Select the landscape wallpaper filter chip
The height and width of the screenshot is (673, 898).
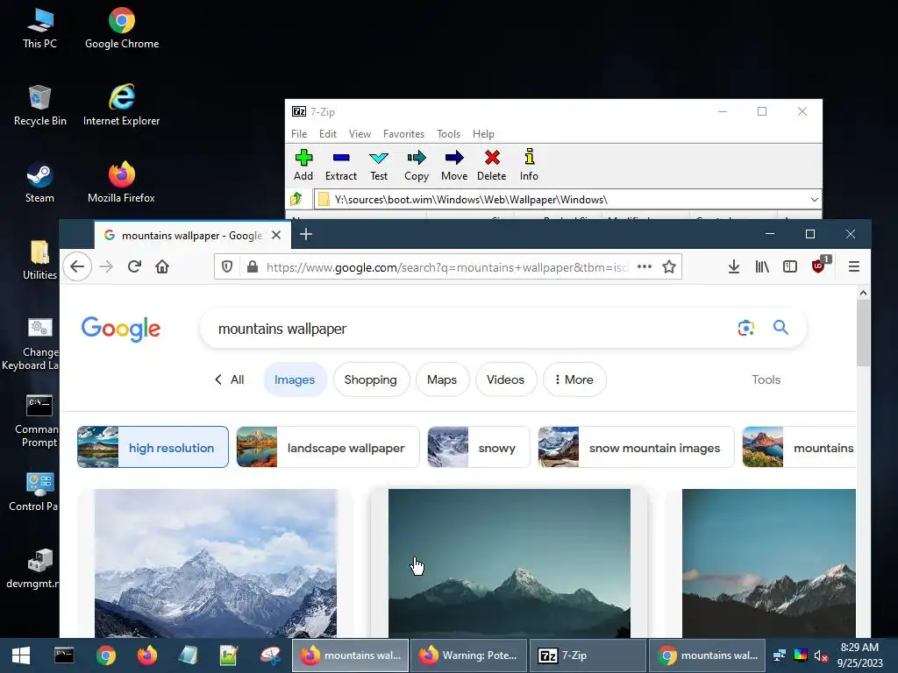[x=328, y=447]
